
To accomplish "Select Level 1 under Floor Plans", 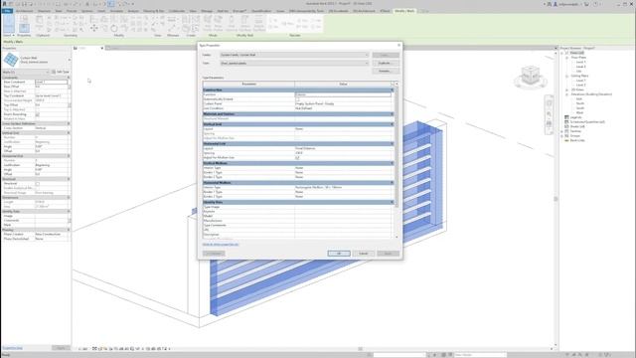I will coord(580,62).
